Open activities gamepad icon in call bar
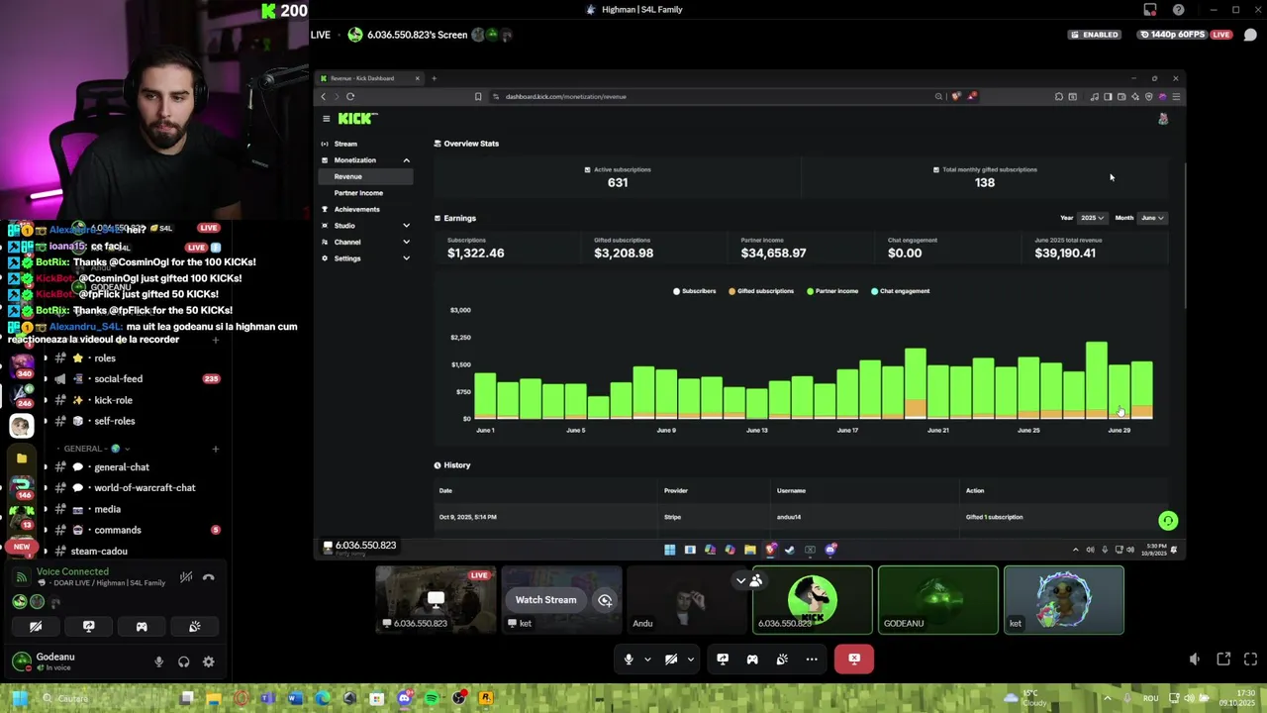This screenshot has width=1267, height=713. 752,659
